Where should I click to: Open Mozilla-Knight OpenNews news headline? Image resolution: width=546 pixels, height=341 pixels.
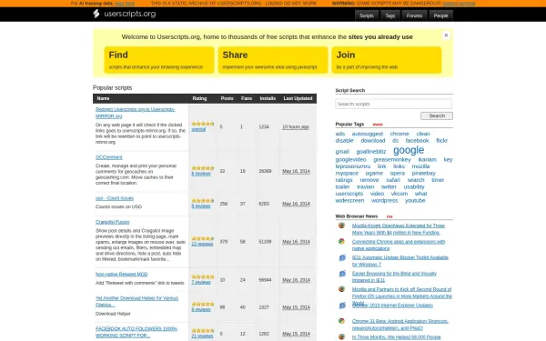coord(398,229)
